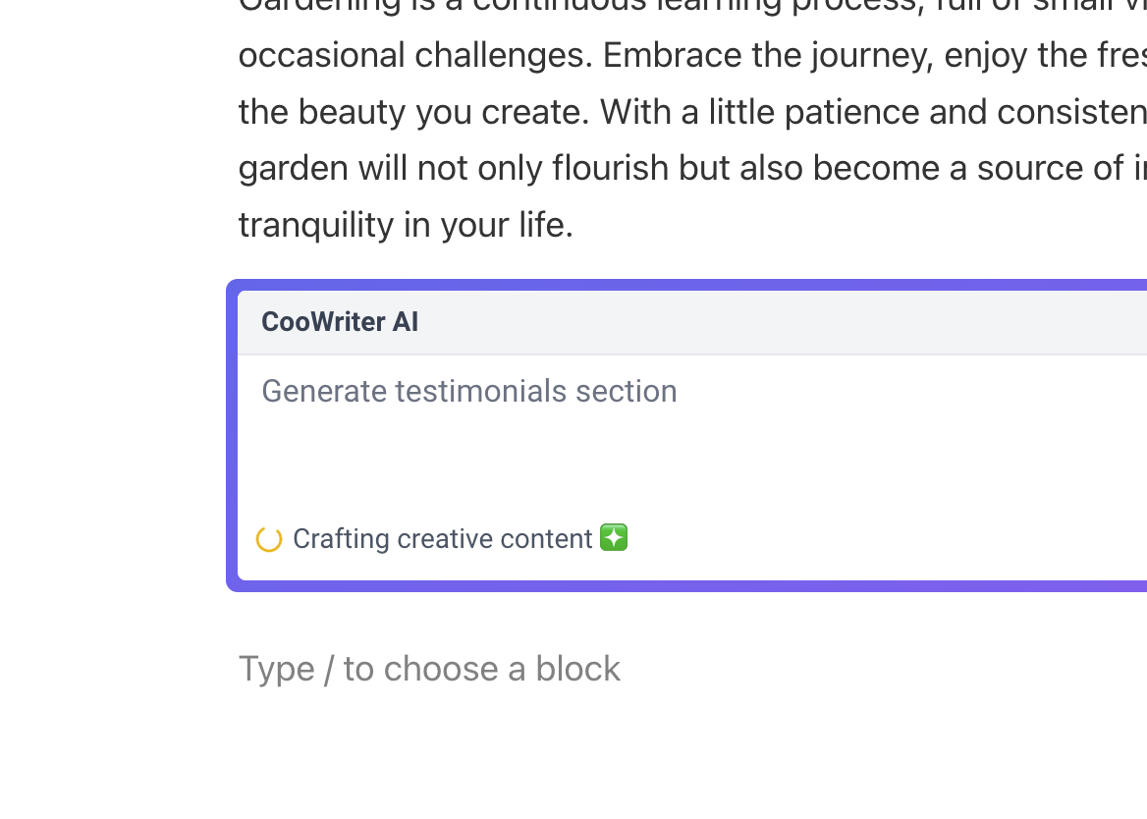Screen dimensions: 1147x819
Task: Click the word "testimonials" in the prompt
Action: (481, 391)
